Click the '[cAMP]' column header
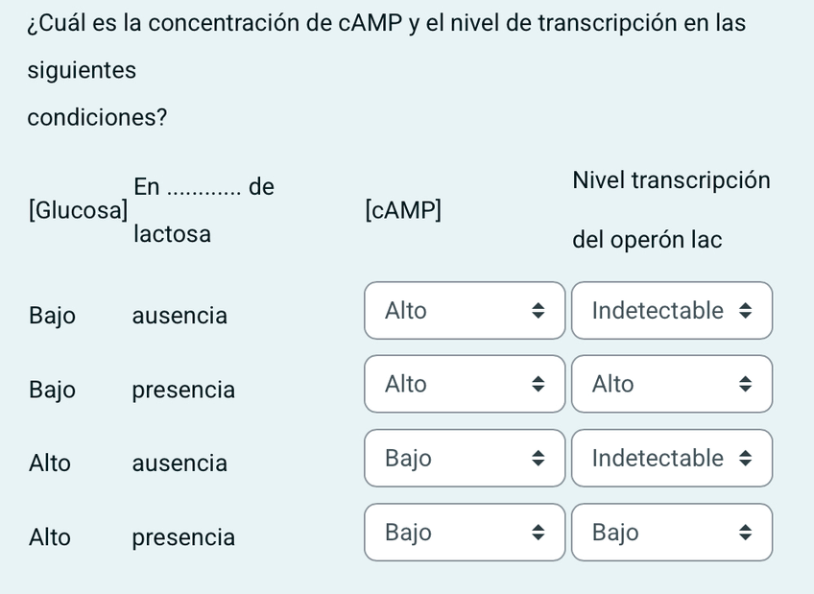This screenshot has height=594, width=814. 403,209
